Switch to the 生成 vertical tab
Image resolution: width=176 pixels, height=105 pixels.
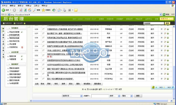(x=3, y=43)
